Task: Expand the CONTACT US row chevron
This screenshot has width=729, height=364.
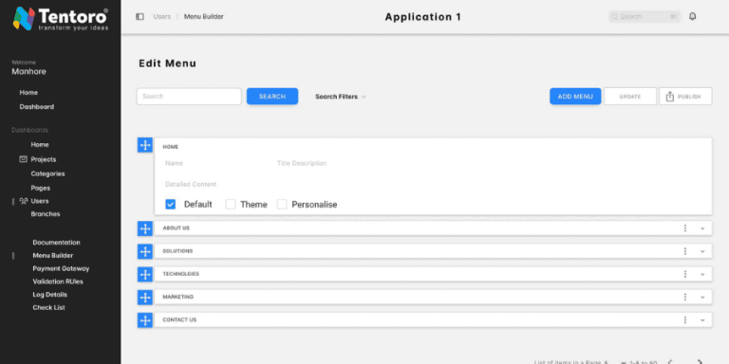Action: coord(702,320)
